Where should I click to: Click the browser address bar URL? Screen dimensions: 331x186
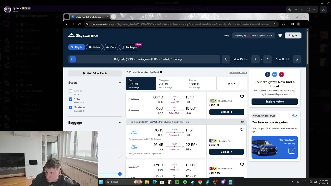pos(180,24)
